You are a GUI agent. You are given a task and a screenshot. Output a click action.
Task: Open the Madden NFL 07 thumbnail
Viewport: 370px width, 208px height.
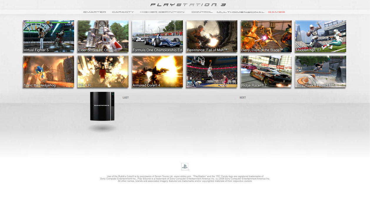pos(321,36)
